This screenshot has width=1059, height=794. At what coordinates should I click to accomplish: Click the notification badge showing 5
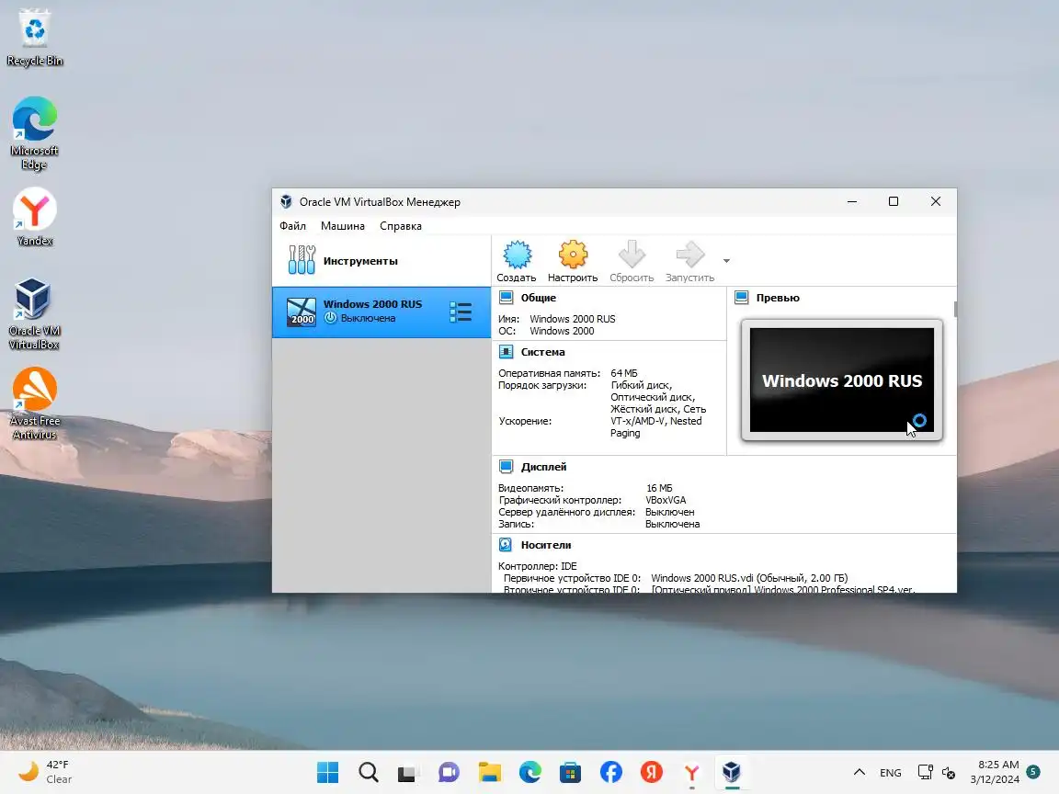1032,771
